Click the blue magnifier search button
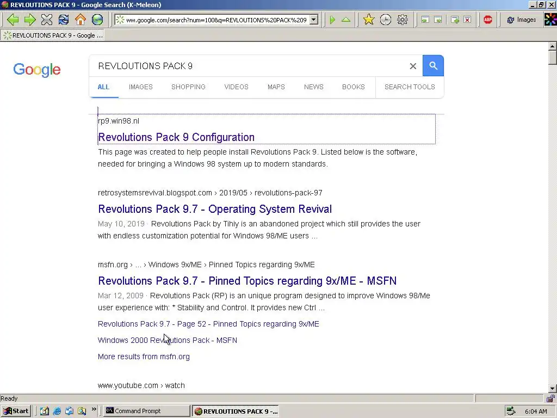The image size is (557, 418). [x=433, y=66]
